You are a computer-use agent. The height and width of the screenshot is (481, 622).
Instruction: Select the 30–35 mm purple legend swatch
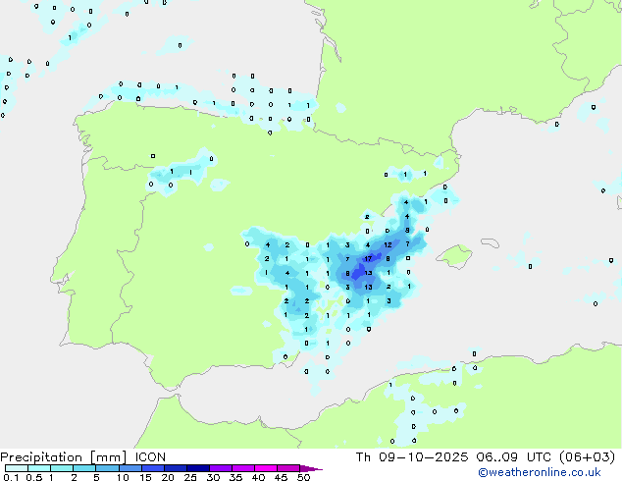coord(220,468)
